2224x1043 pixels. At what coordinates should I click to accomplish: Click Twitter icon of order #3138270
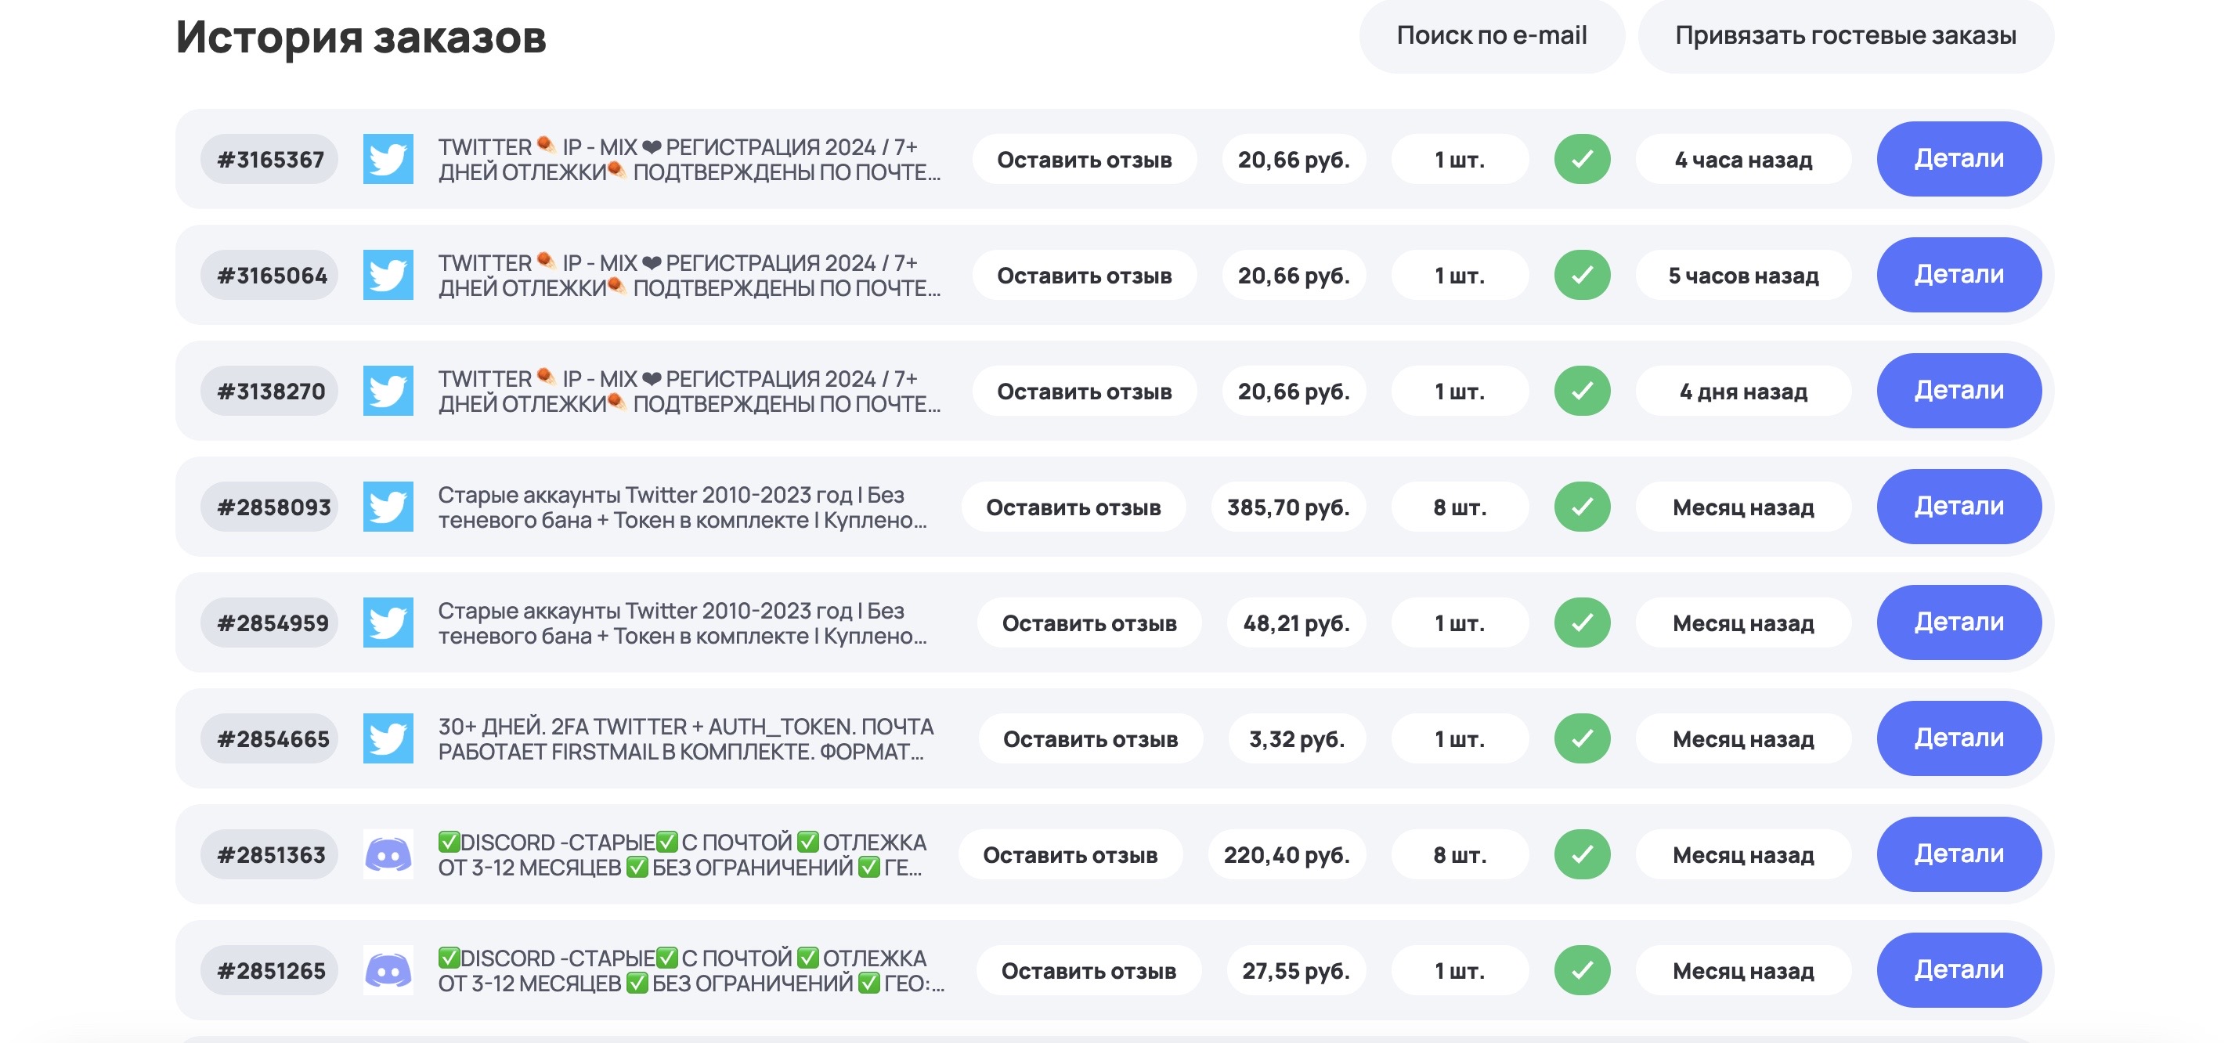click(388, 392)
